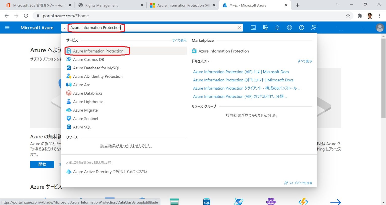Open the notifications bell
This screenshot has height=205, width=386.
tap(277, 28)
